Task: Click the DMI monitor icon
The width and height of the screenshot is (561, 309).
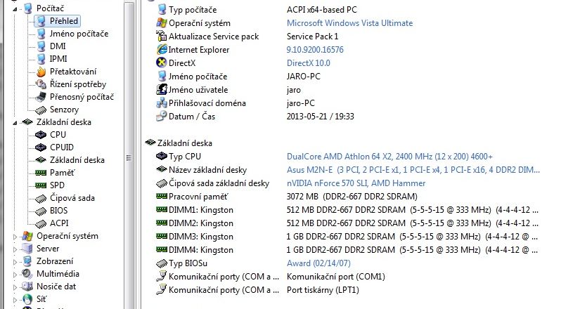Action: click(x=41, y=46)
